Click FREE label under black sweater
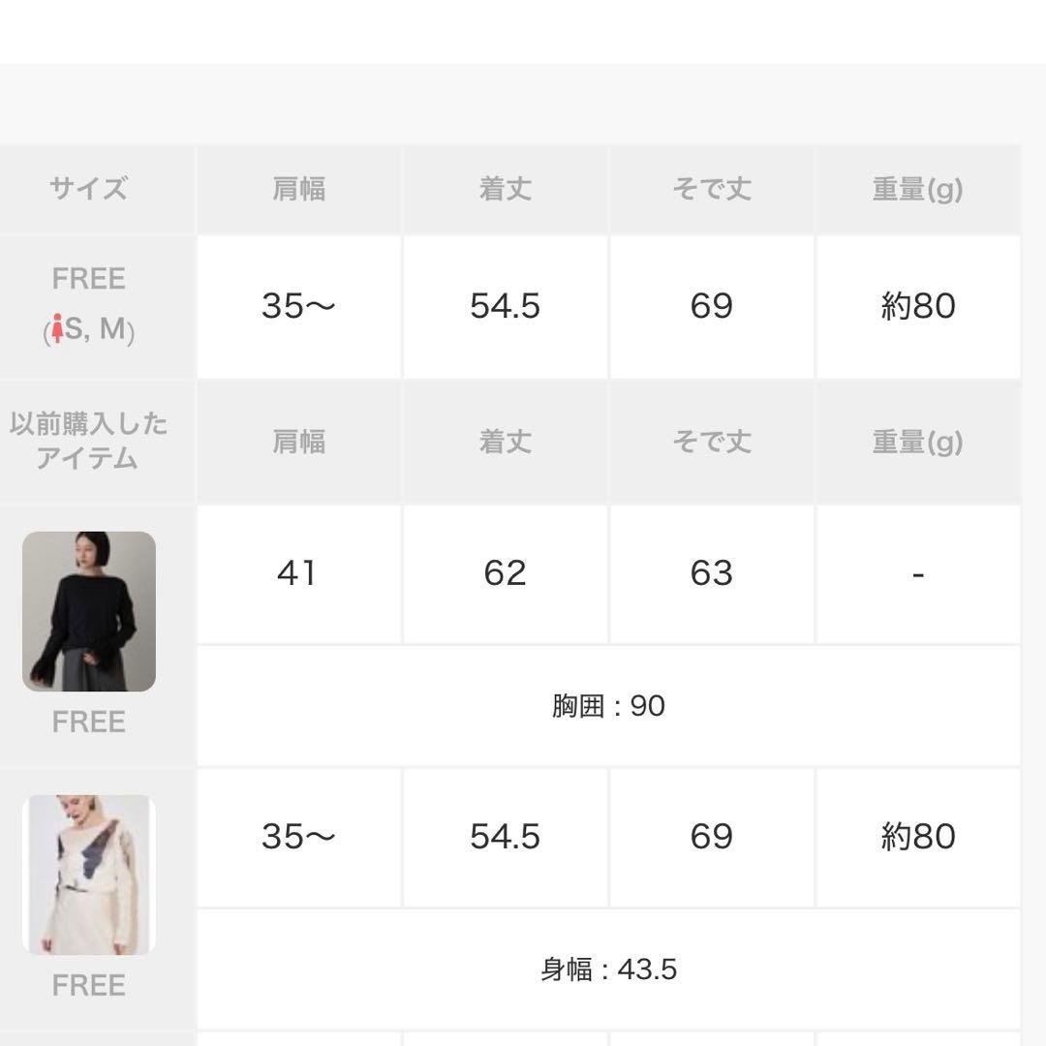Viewport: 1046px width, 1046px height. [x=89, y=723]
